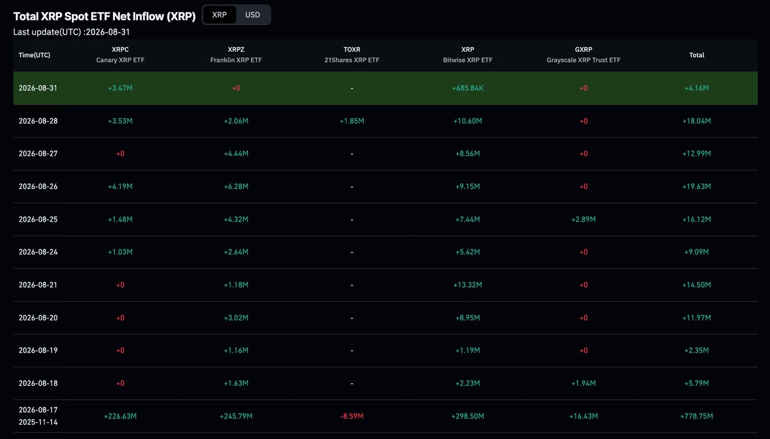This screenshot has height=439, width=770.
Task: Click the Time(UTC) column header
Action: (35, 55)
